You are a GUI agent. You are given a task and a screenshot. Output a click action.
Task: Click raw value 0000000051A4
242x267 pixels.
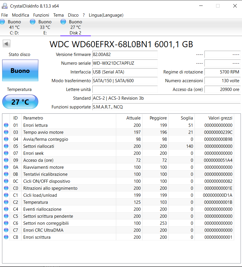pyautogui.click(x=218, y=160)
